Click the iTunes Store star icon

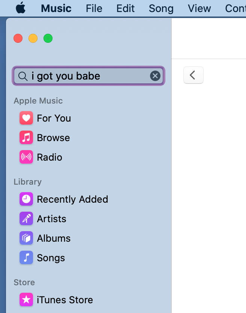[26, 300]
